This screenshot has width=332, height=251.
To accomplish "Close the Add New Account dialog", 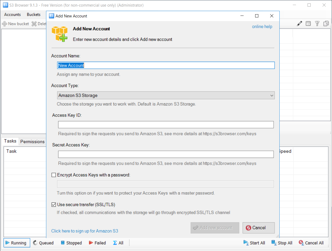I will [272, 16].
